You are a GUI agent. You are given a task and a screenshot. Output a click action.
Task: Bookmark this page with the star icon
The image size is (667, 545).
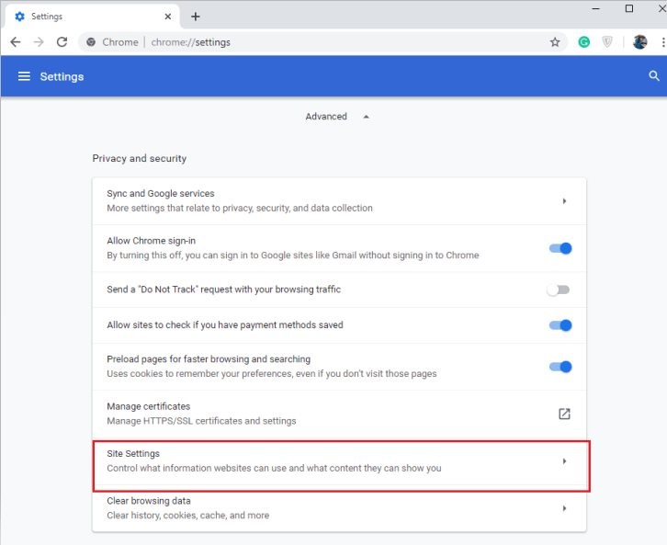click(x=555, y=42)
